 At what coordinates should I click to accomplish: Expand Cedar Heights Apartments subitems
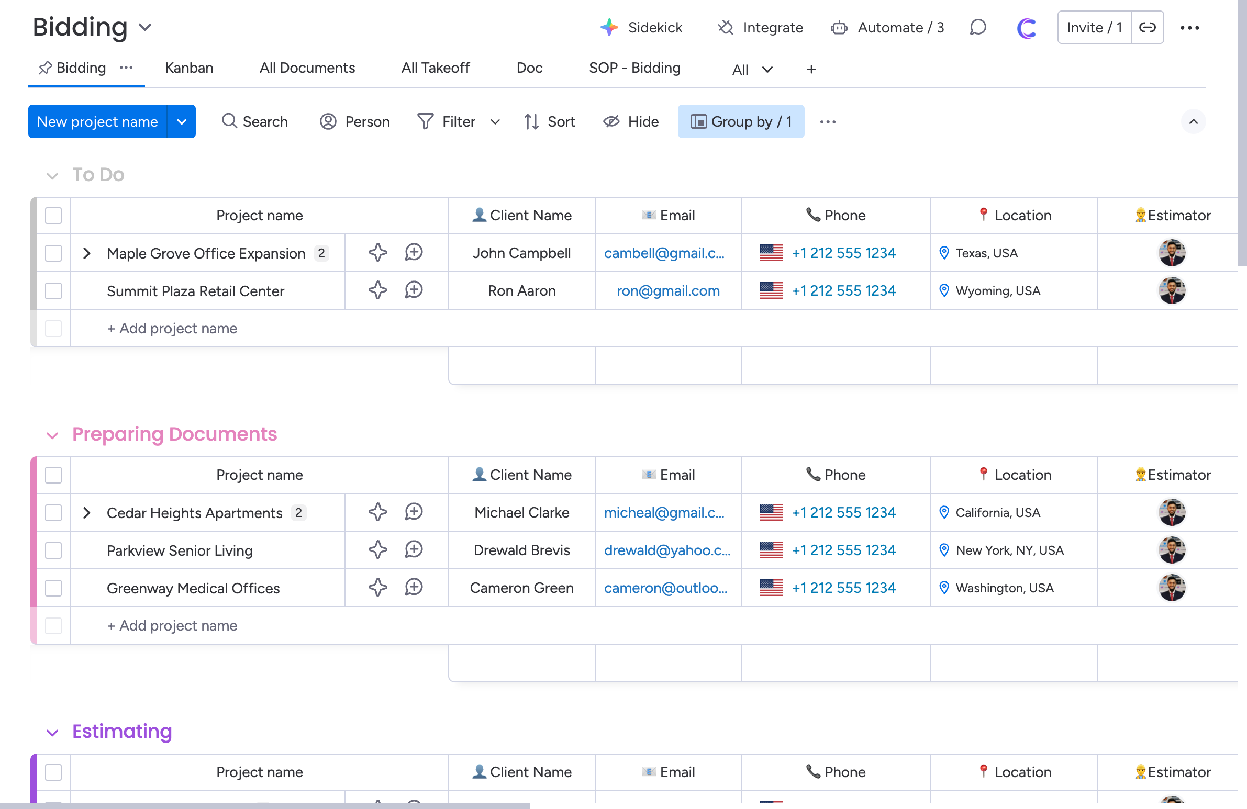click(87, 513)
